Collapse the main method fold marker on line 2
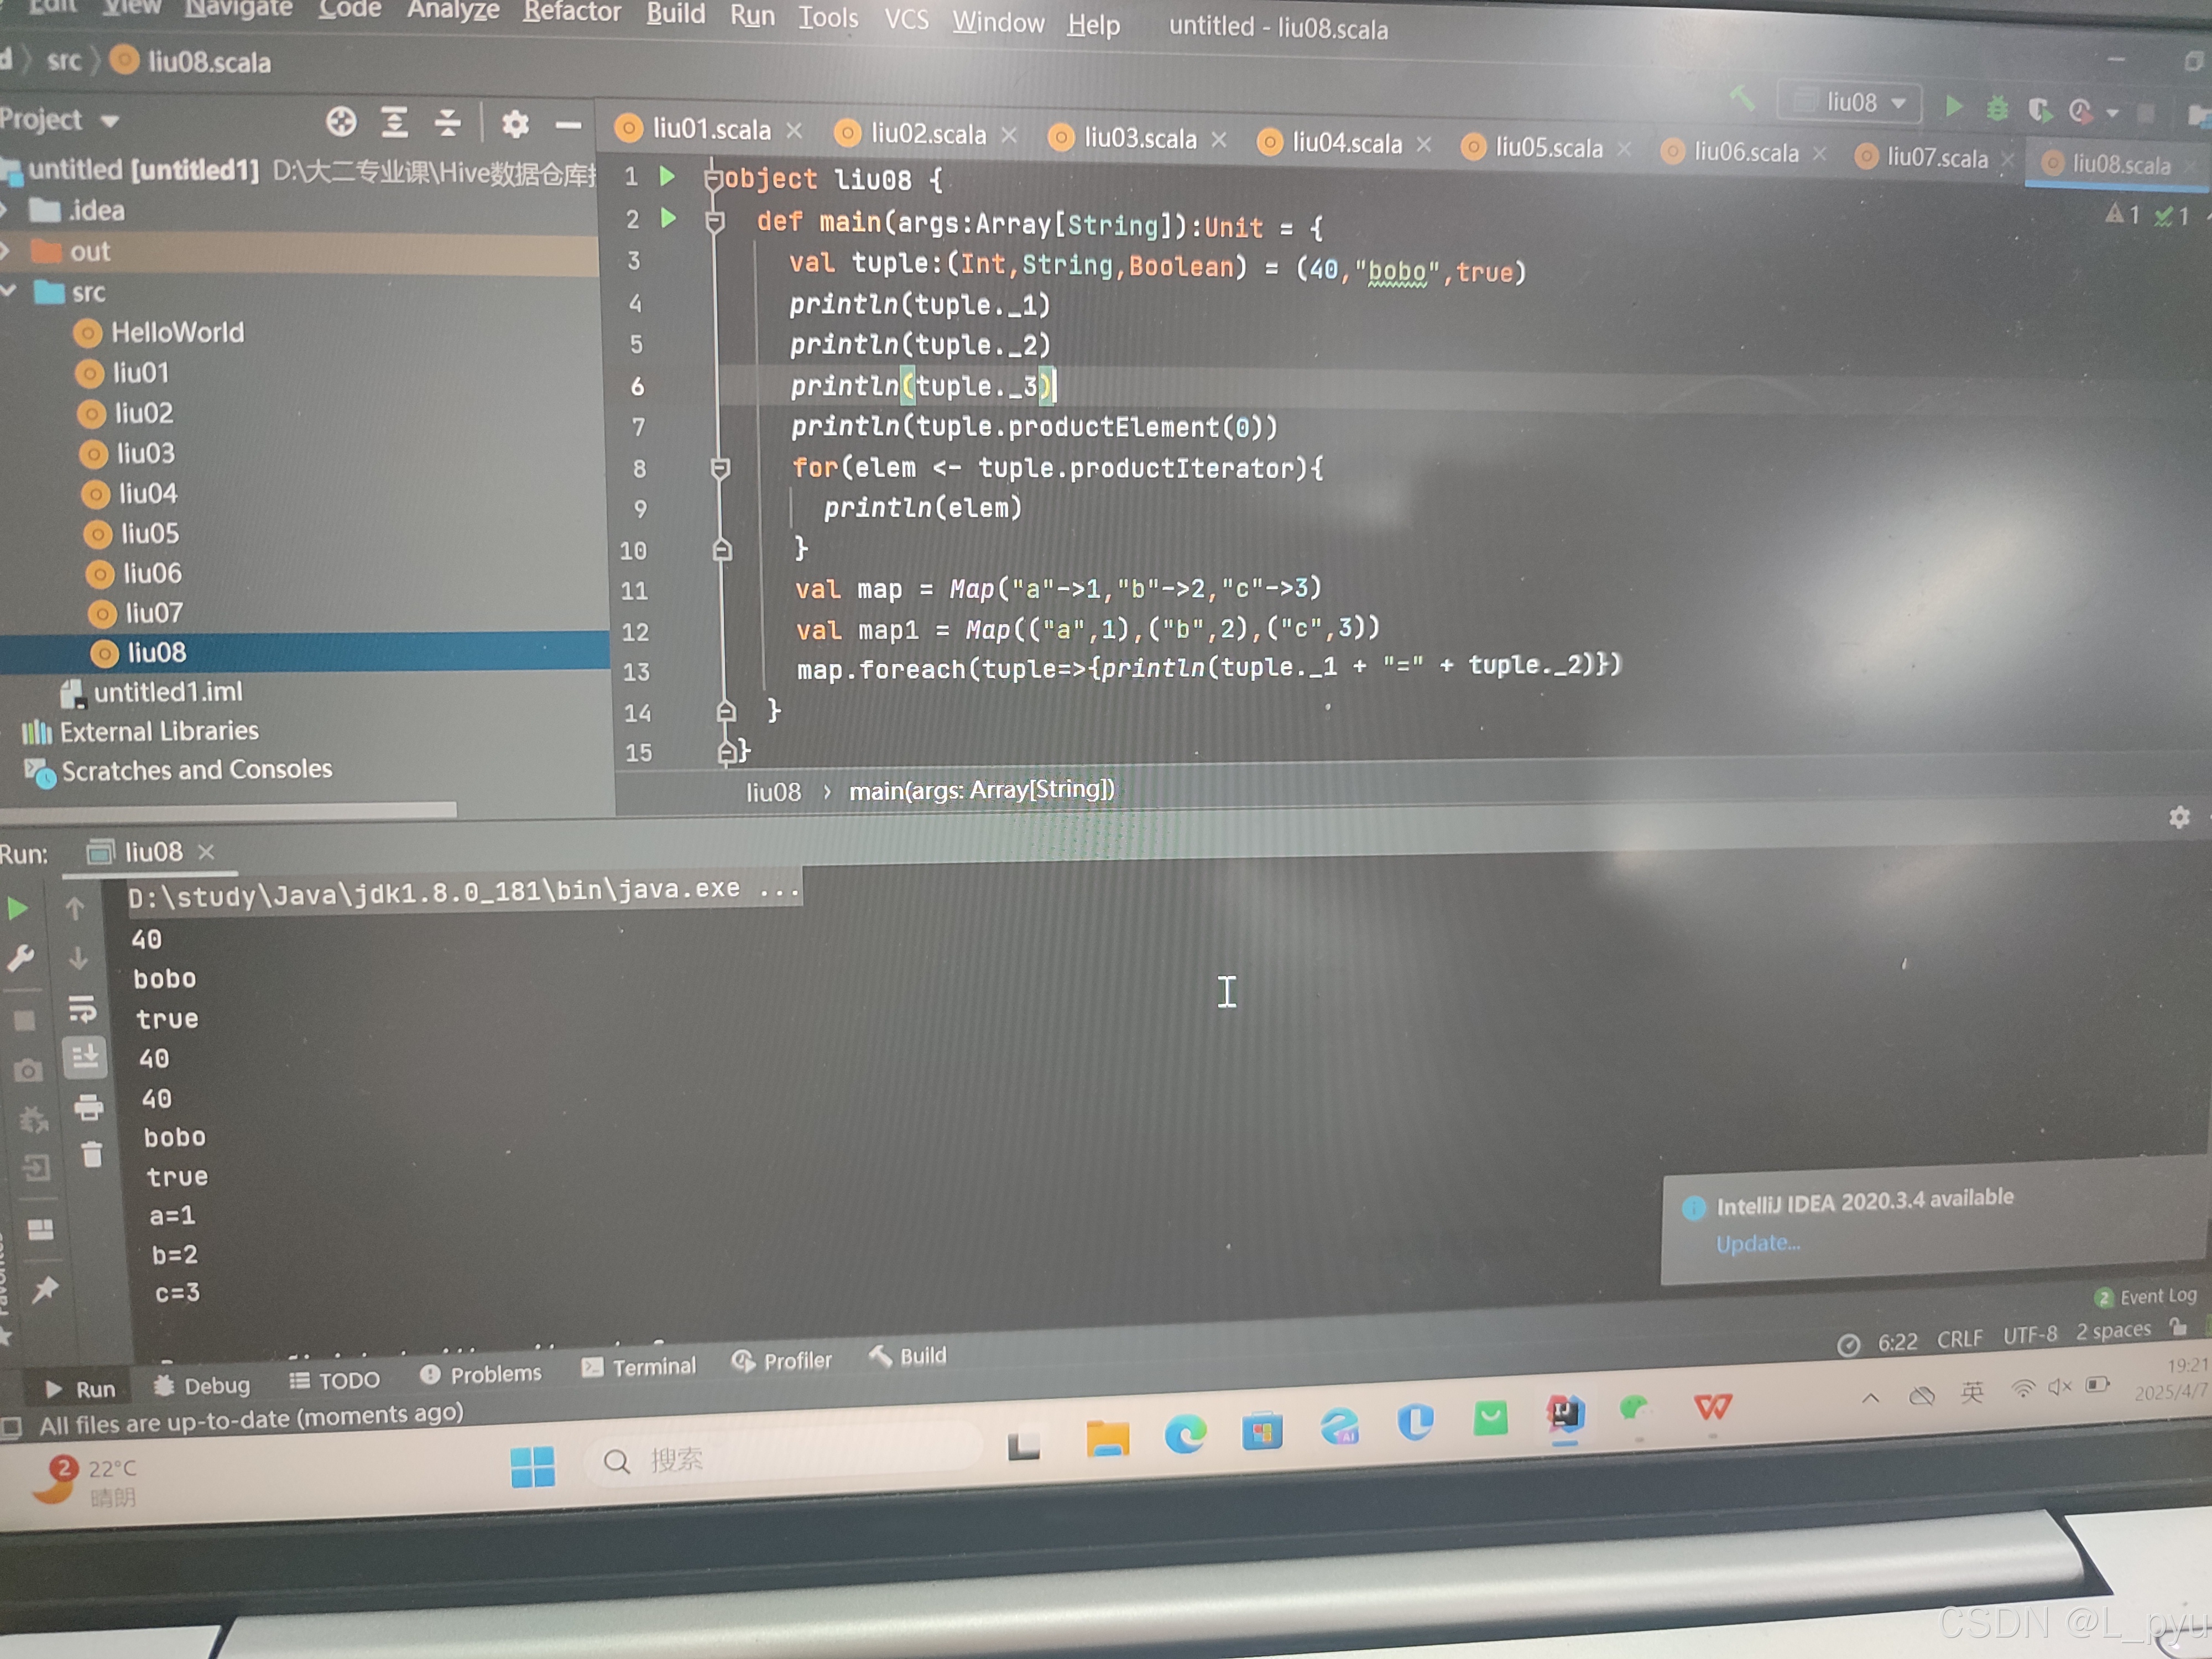Image resolution: width=2212 pixels, height=1659 pixels. 715,222
